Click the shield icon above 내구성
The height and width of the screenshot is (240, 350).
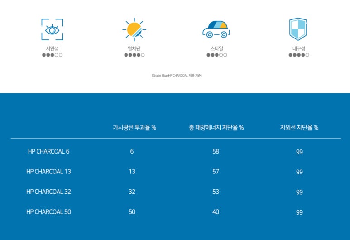pyautogui.click(x=298, y=29)
